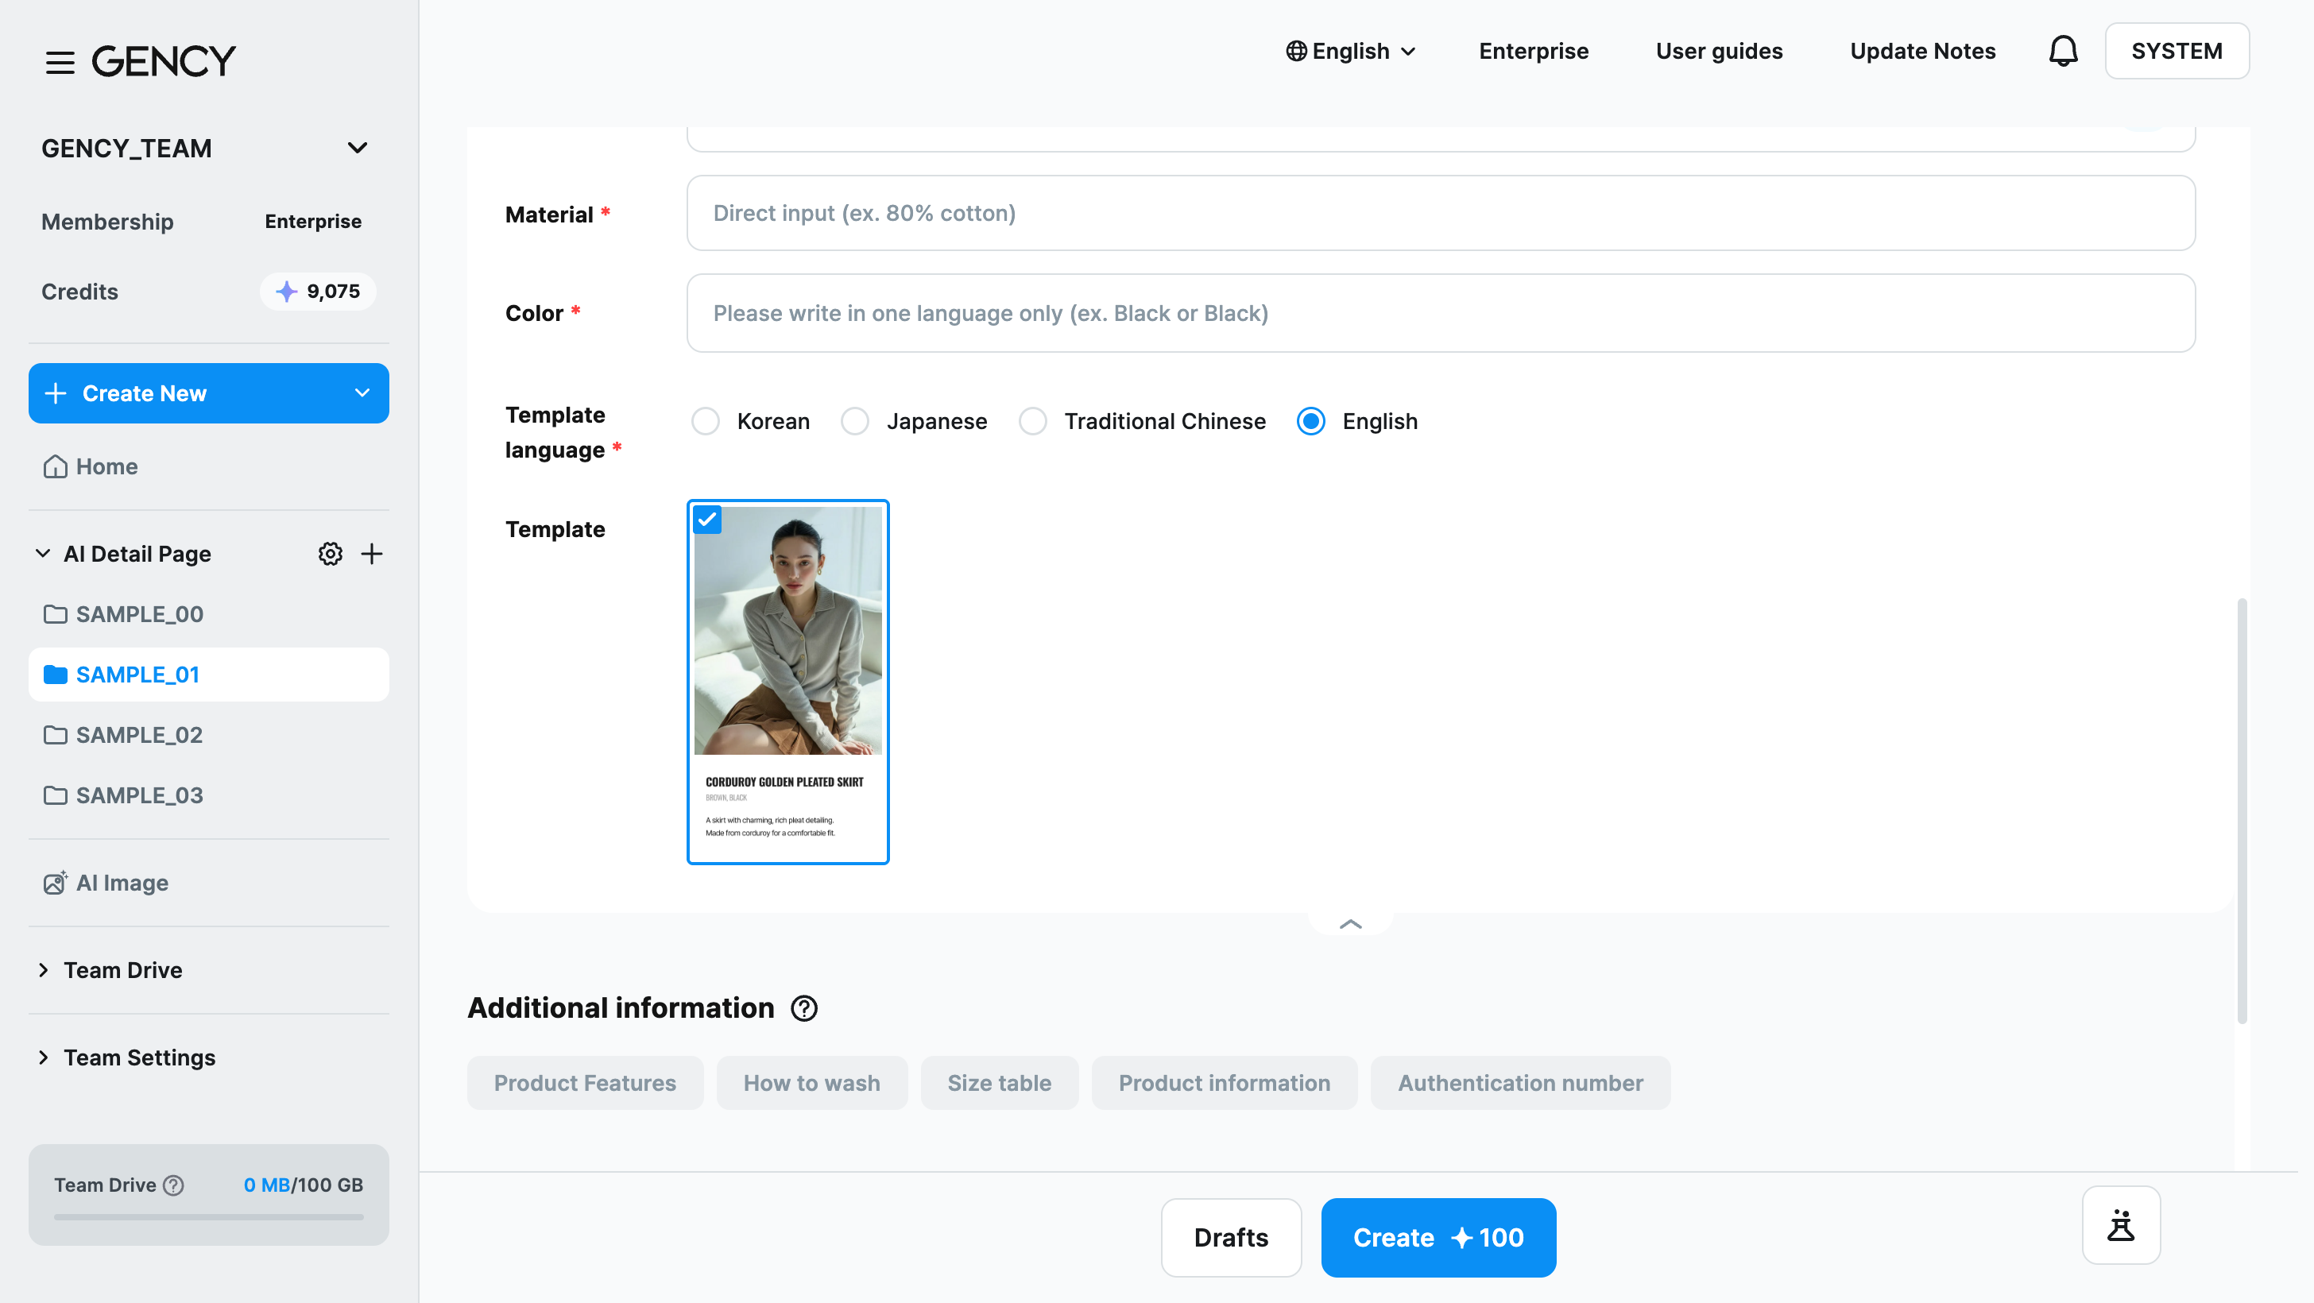This screenshot has height=1303, width=2314.
Task: Add How to wash information
Action: tap(811, 1083)
